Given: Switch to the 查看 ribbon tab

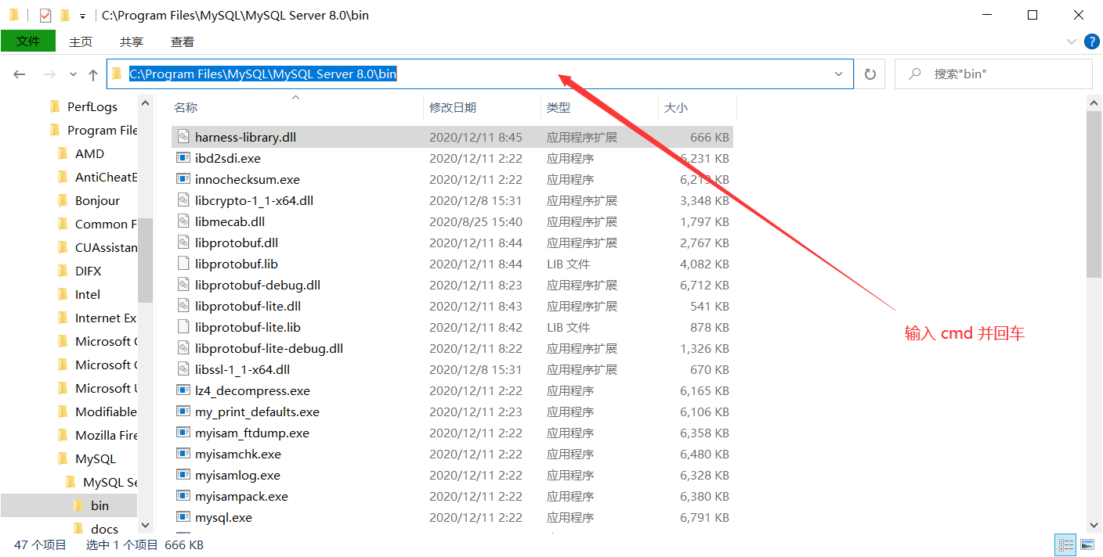Looking at the screenshot, I should coord(182,41).
